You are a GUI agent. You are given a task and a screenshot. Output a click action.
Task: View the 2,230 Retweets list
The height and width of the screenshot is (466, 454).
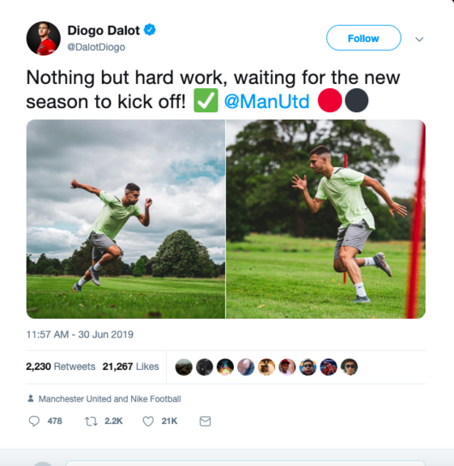[61, 367]
